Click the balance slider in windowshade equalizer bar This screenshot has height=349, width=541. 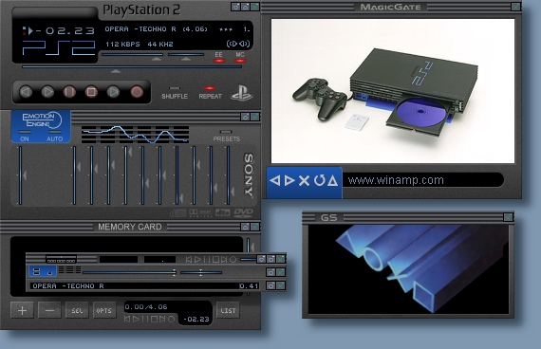(201, 272)
